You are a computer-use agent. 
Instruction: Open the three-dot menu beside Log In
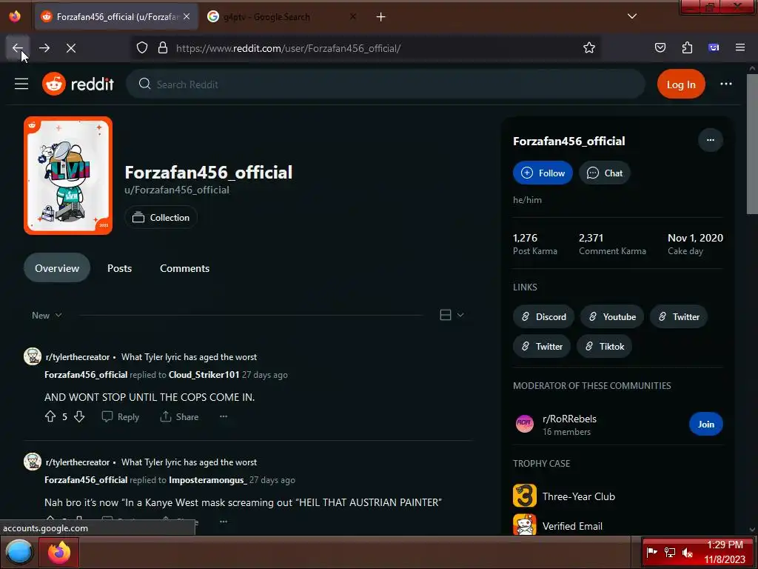click(x=725, y=84)
